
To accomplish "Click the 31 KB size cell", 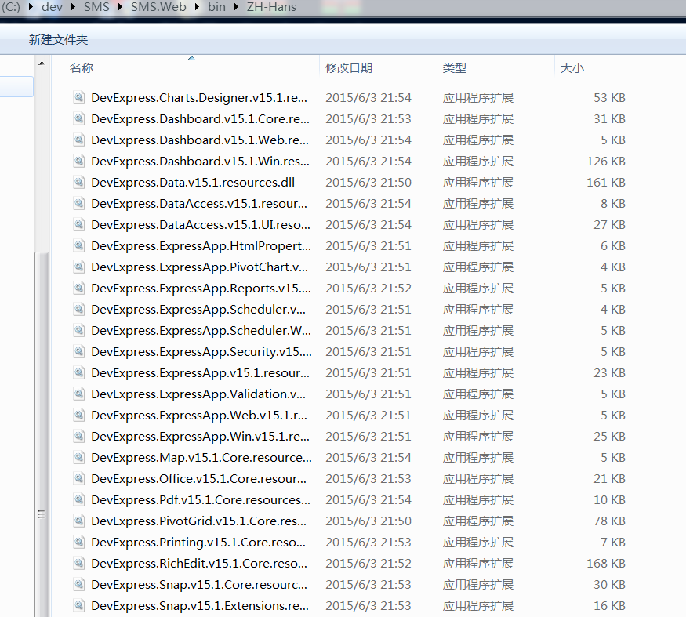I will coord(609,118).
